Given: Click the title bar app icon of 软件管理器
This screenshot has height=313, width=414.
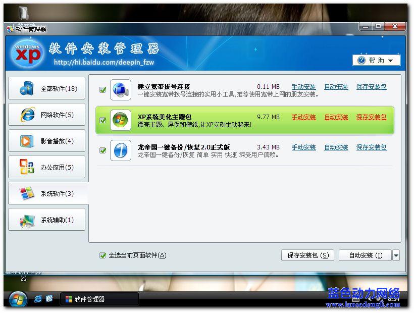Looking at the screenshot, I should coord(10,29).
